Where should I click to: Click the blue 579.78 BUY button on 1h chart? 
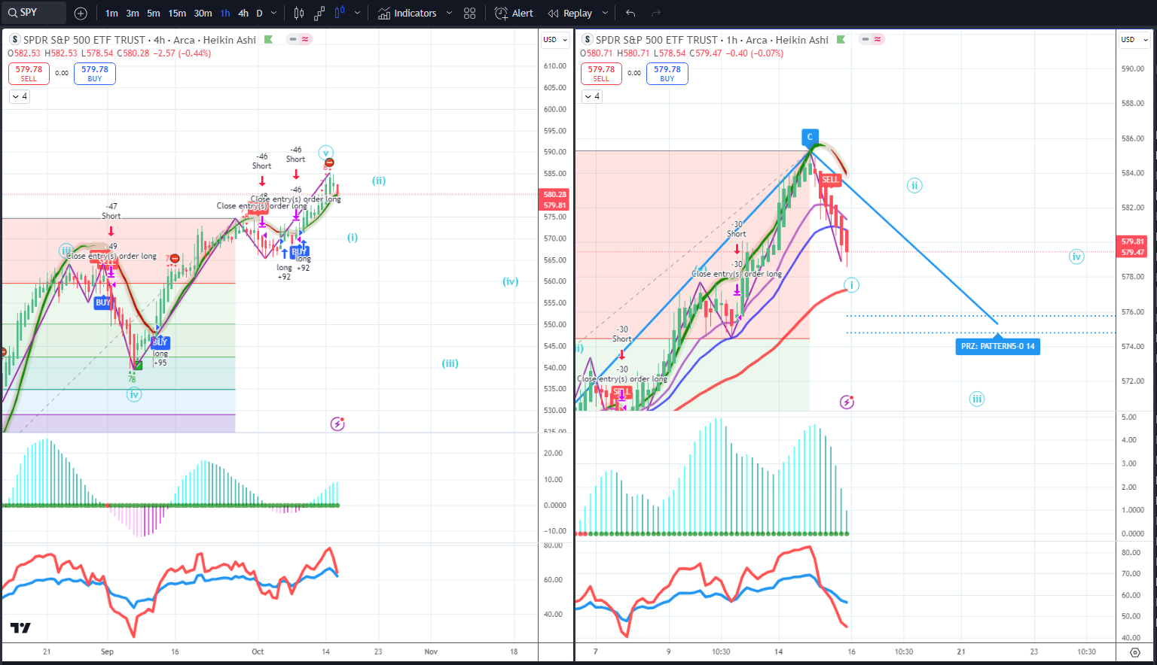tap(667, 73)
